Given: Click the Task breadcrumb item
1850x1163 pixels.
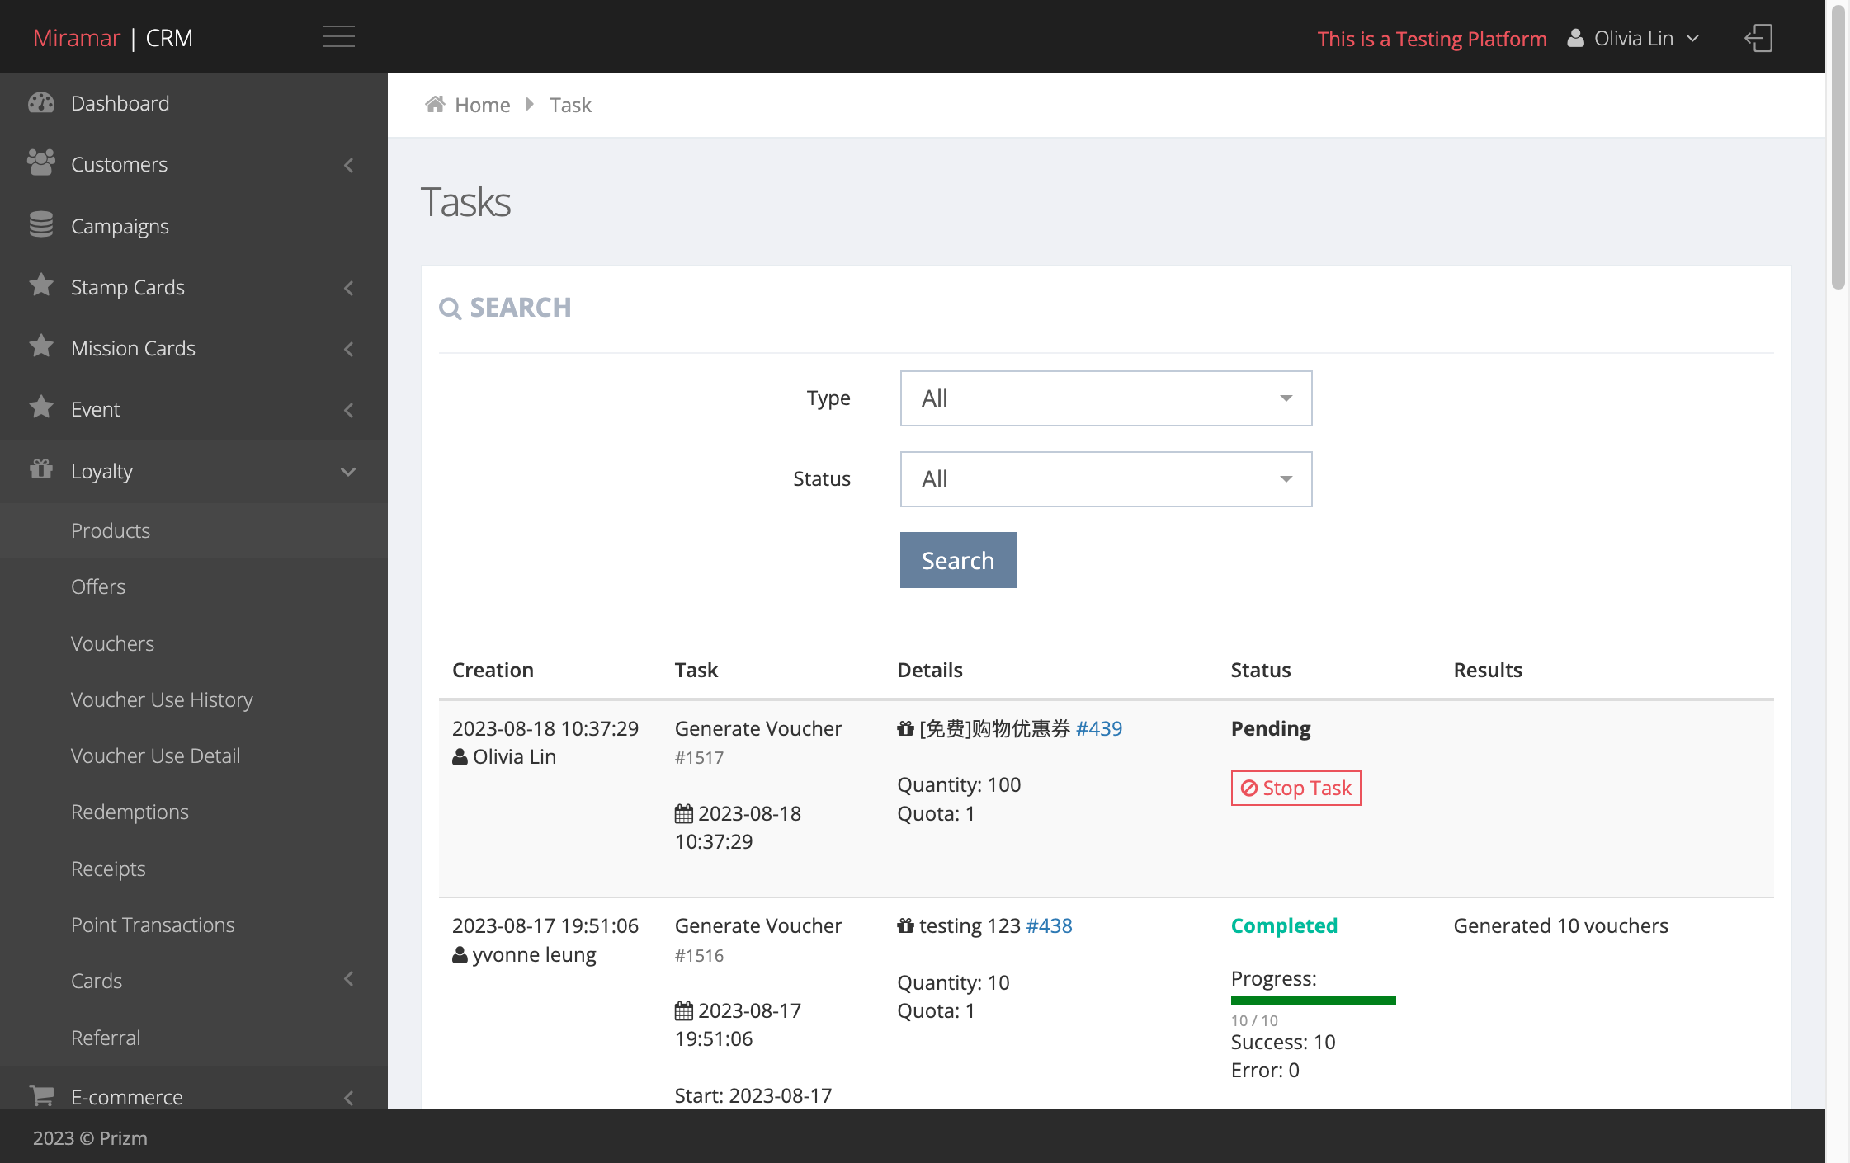Looking at the screenshot, I should (570, 105).
